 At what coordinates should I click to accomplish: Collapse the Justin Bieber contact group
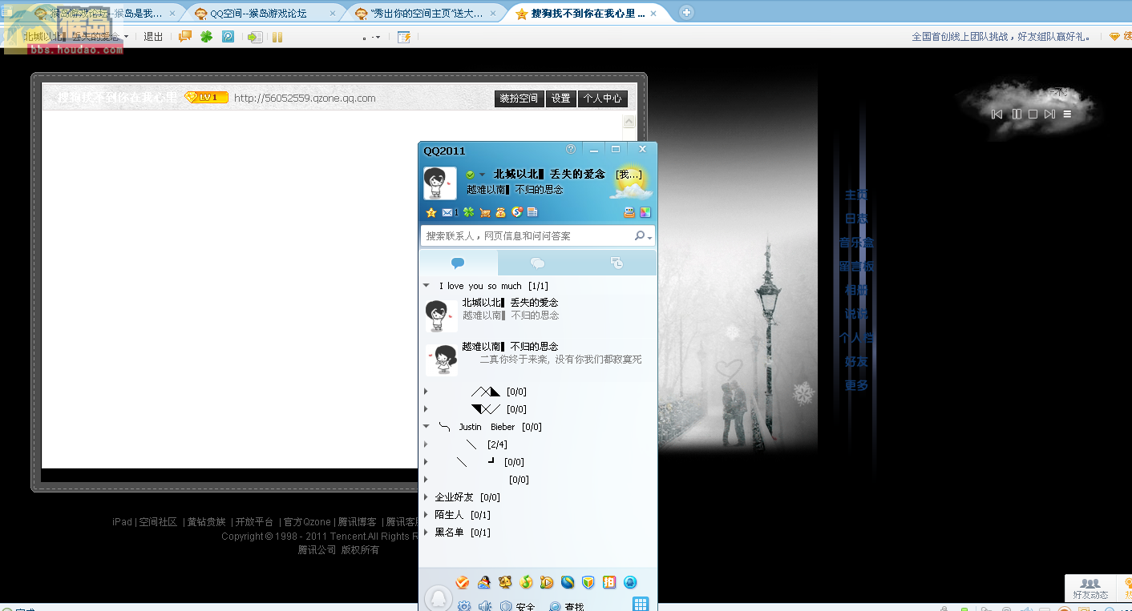[x=427, y=427]
